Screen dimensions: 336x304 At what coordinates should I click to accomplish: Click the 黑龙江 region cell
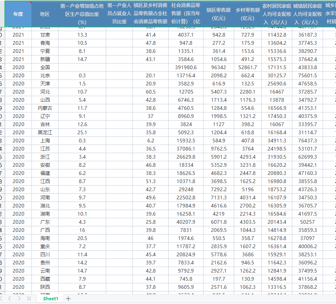45,133
